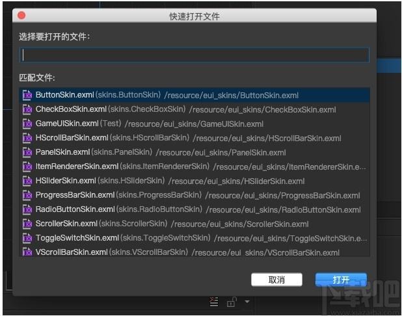
Task: Click the PanelSkin.exml file icon
Action: click(x=27, y=153)
